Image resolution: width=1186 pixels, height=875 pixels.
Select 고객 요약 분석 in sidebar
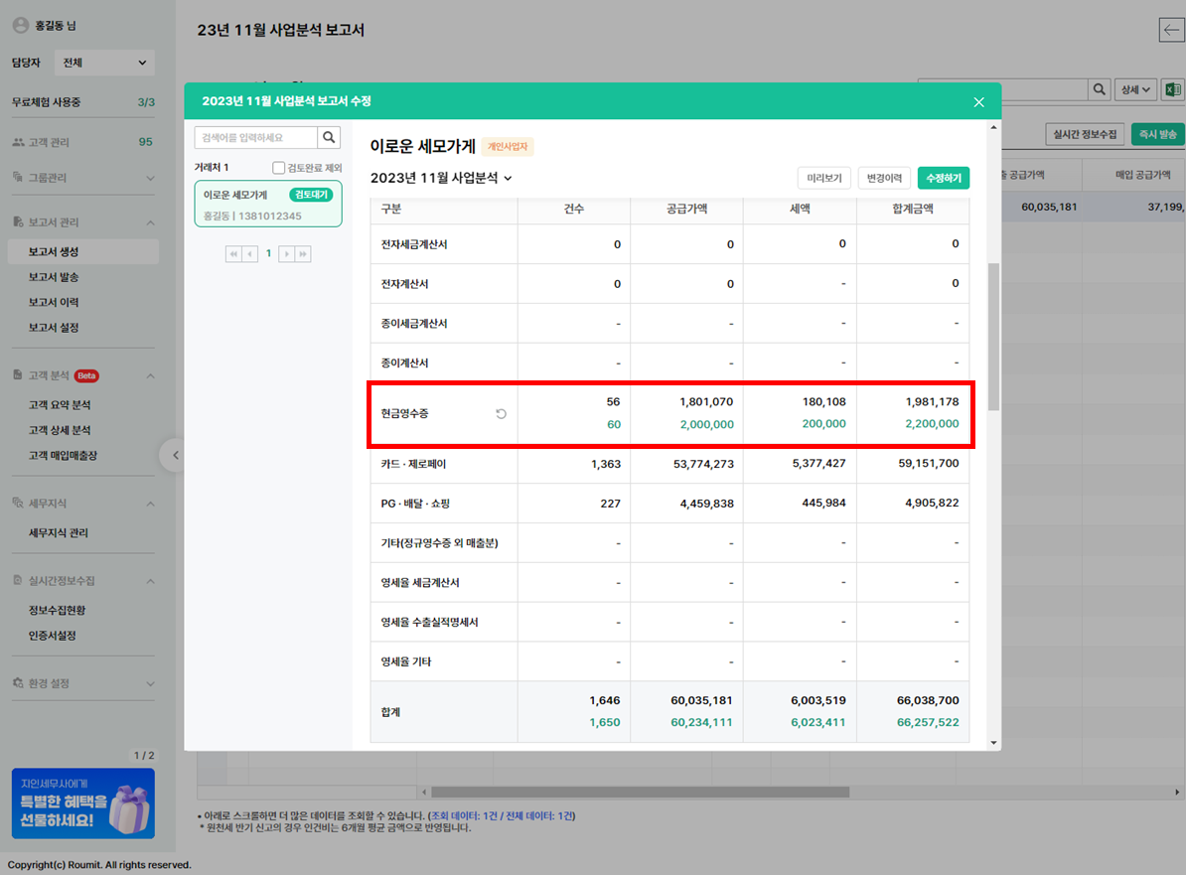[60, 405]
